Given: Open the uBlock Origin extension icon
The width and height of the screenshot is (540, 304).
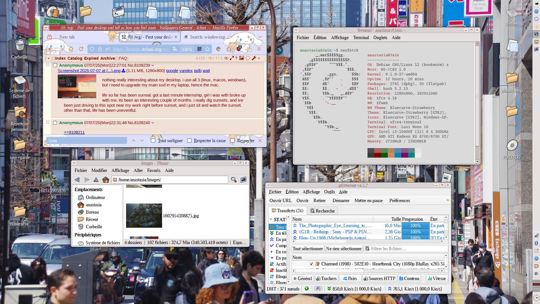Looking at the screenshot, I should coord(239,49).
